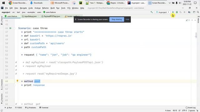The height and width of the screenshot is (112, 200).
Task: Open the inspections widget showing 11
Action: (x=188, y=20)
